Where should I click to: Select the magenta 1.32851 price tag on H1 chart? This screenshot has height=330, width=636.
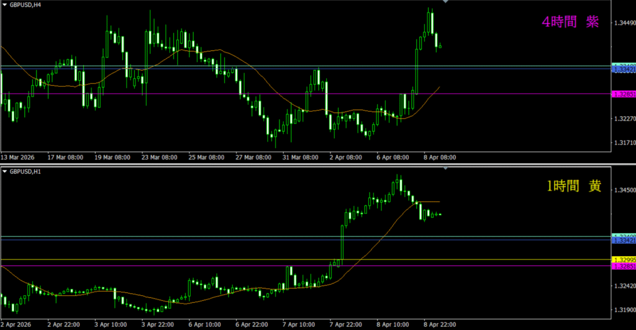coord(623,266)
